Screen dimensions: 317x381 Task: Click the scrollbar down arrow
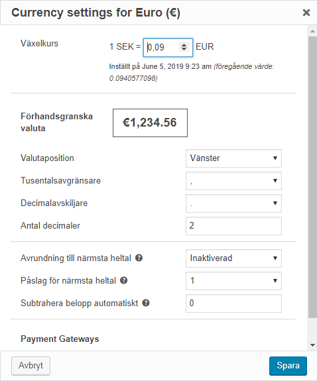point(312,345)
